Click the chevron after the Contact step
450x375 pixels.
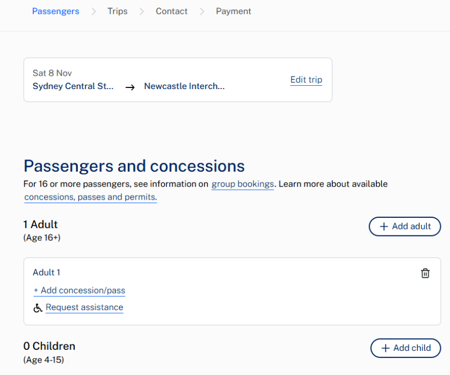tap(202, 11)
